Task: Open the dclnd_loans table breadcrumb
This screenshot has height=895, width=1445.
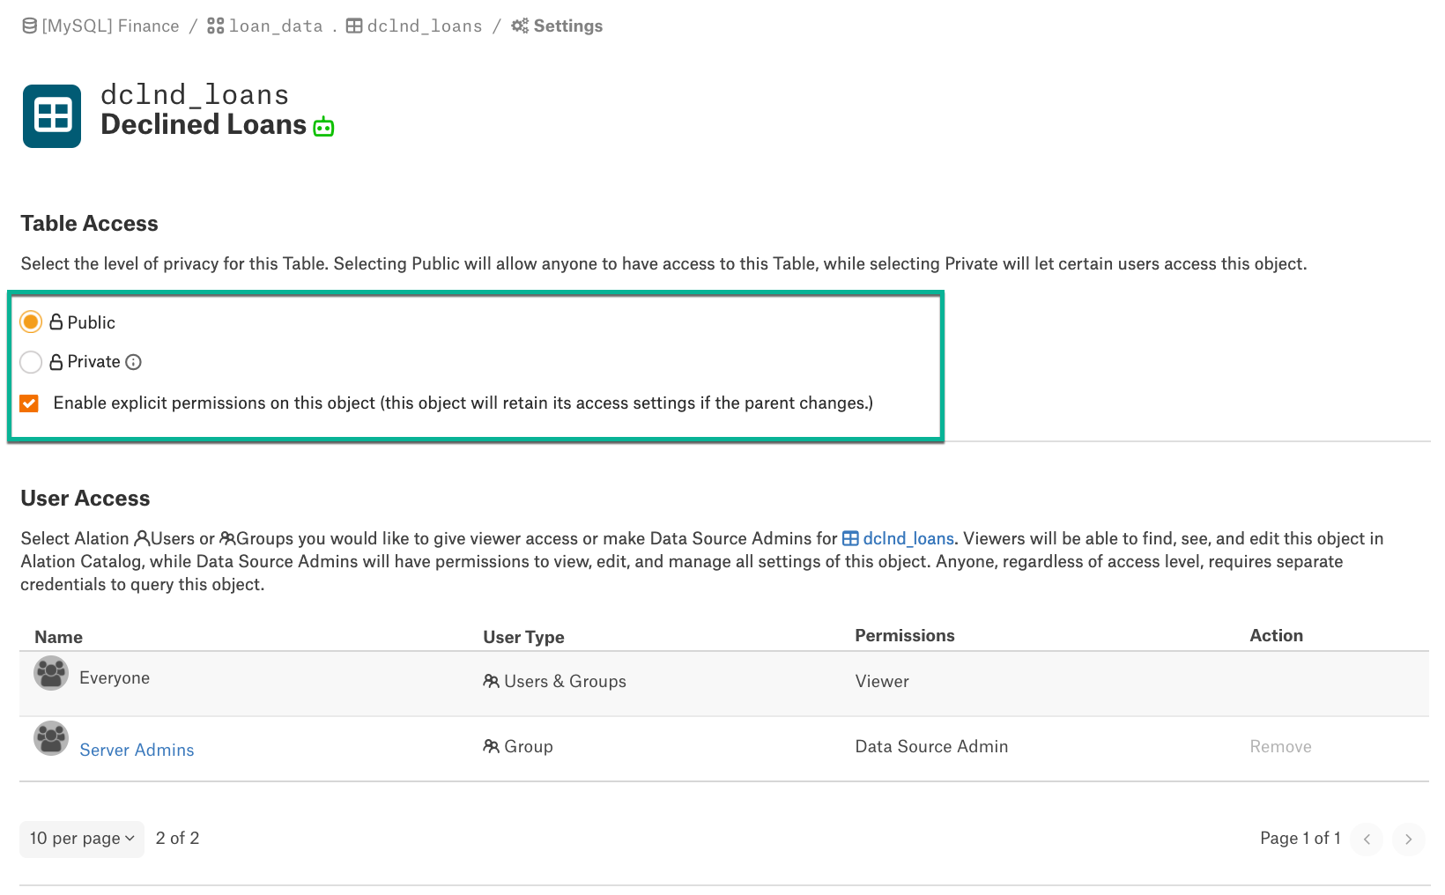Action: (x=425, y=26)
